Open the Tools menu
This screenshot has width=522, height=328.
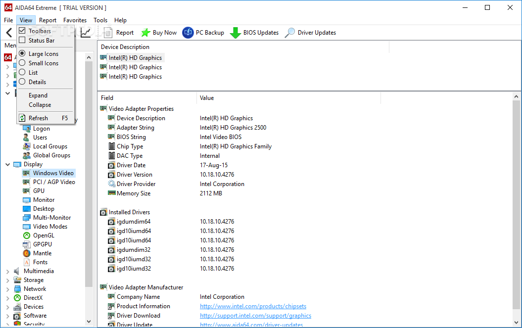point(100,20)
